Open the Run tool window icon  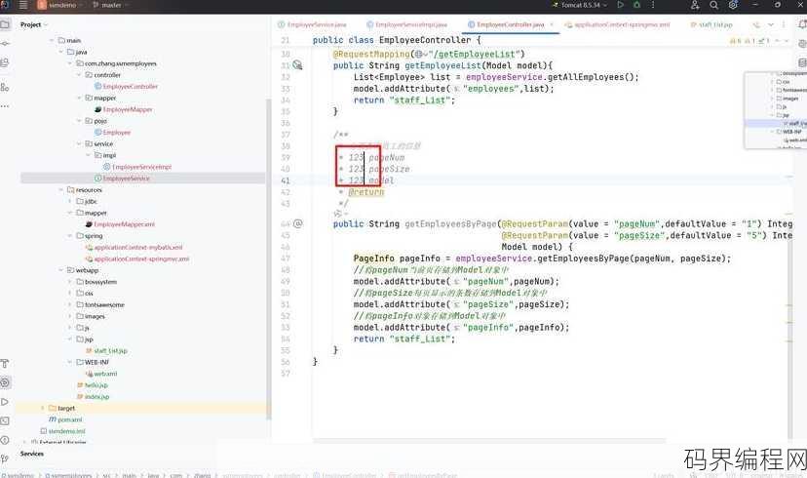(x=5, y=401)
